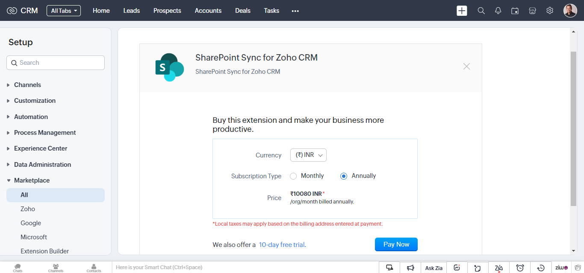This screenshot has height=273, width=584.
Task: Select the Annually subscription radio button
Action: click(x=344, y=176)
